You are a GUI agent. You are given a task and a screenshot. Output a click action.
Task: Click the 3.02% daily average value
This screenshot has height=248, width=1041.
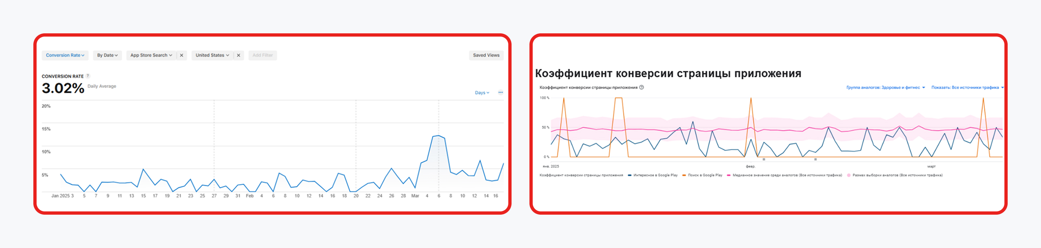[x=63, y=88]
